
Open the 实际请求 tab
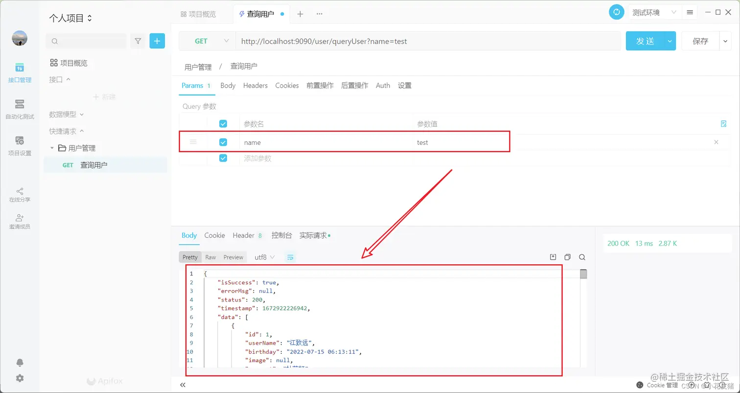(x=315, y=235)
